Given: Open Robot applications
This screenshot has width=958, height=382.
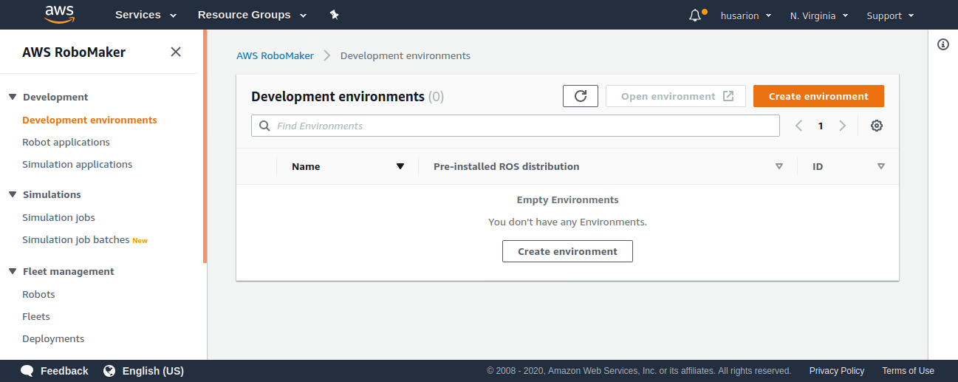Looking at the screenshot, I should pos(66,142).
